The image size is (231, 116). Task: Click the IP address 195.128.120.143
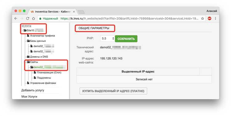[111, 58]
